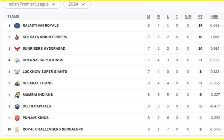Click the Gujarat Titans team logo

click(x=17, y=83)
